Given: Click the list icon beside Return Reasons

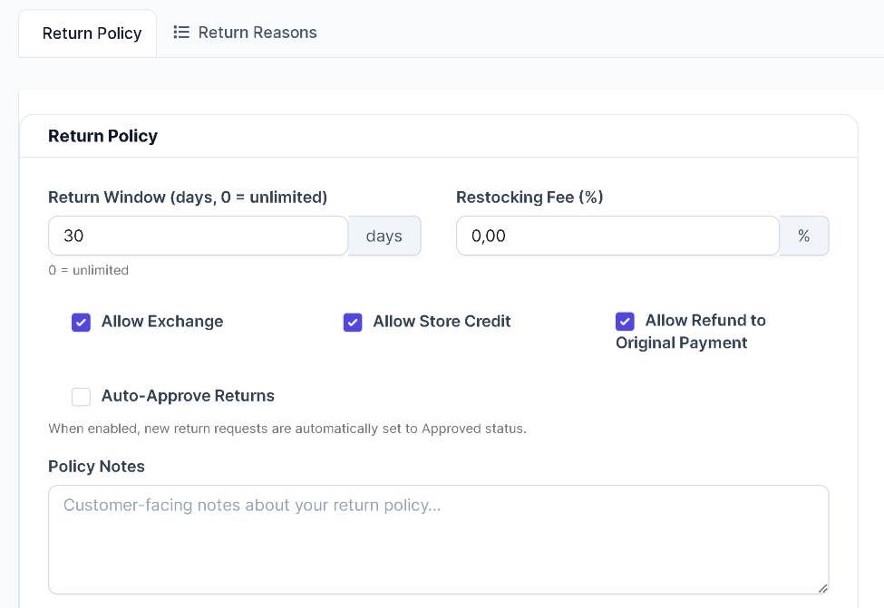Looking at the screenshot, I should click(x=181, y=32).
